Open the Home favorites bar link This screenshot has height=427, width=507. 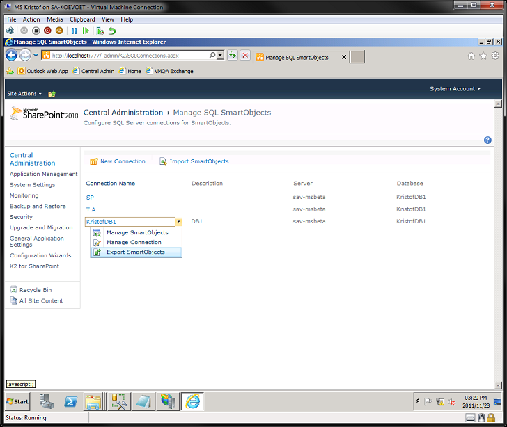[x=130, y=71]
